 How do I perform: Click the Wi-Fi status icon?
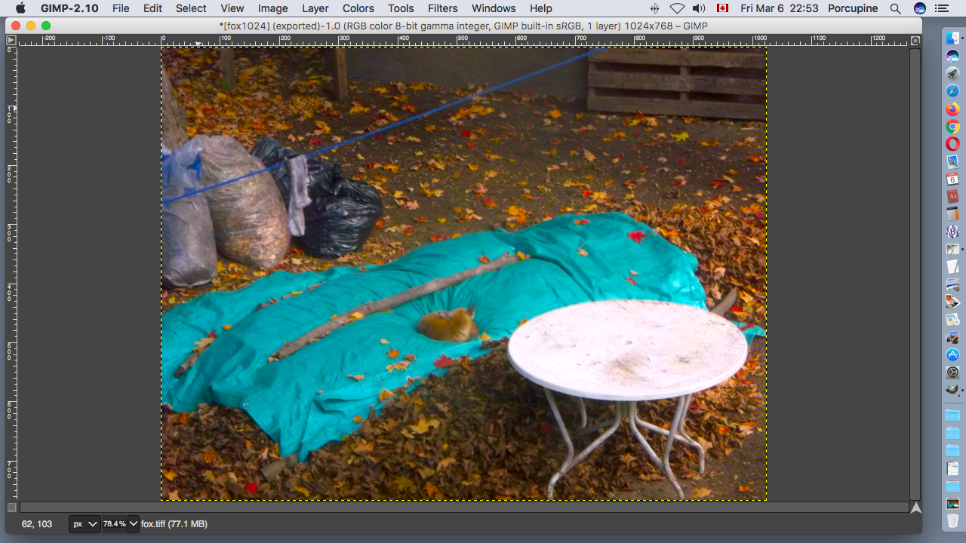point(677,8)
